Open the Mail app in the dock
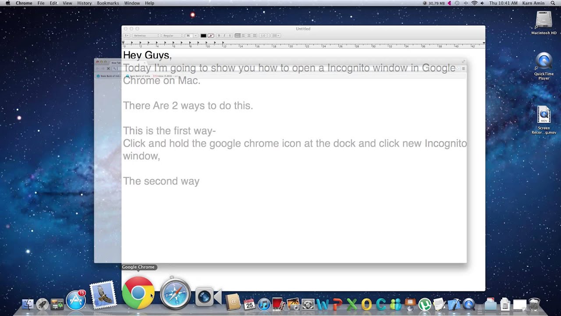 [103, 294]
